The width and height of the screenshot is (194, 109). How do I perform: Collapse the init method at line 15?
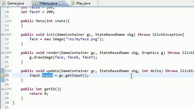[x=10, y=34]
